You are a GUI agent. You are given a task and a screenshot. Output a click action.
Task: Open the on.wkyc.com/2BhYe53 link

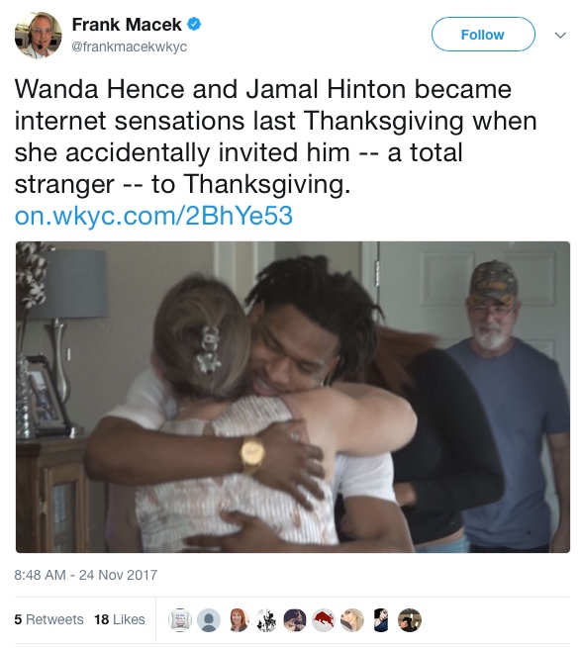(x=153, y=216)
